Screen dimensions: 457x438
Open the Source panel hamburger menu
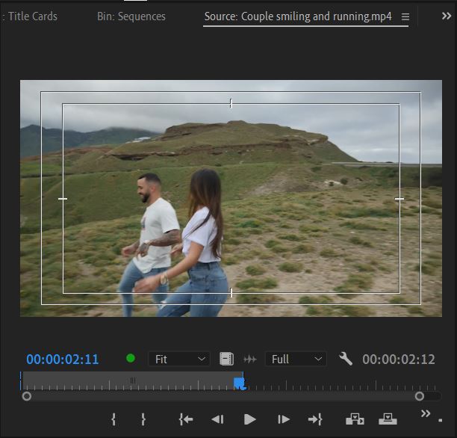coord(405,16)
